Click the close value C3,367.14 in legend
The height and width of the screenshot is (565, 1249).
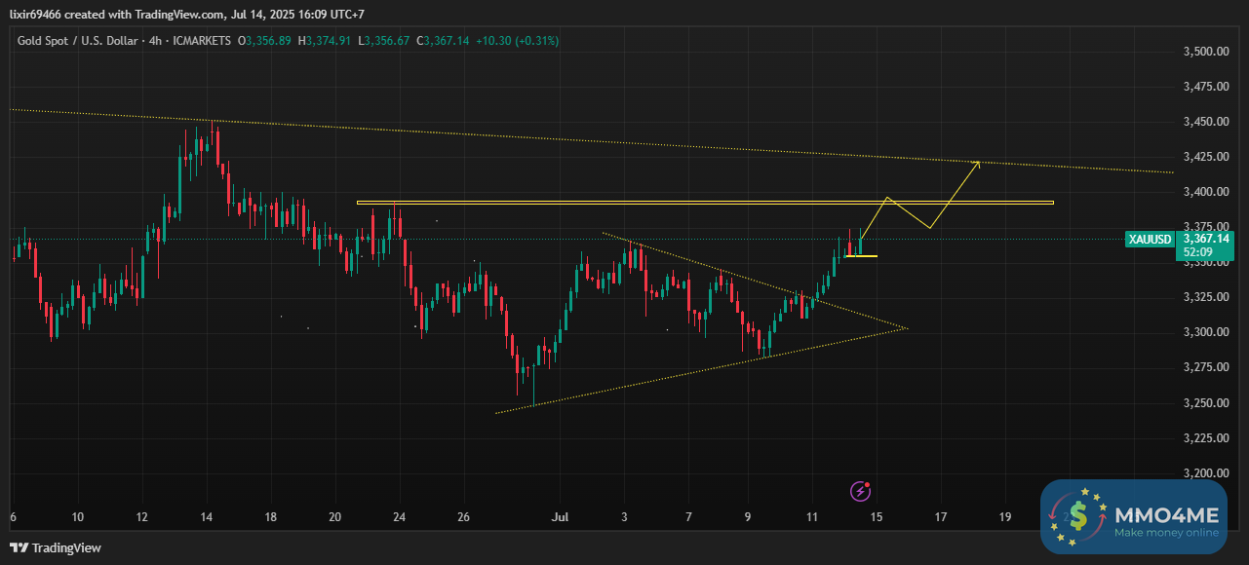(x=443, y=41)
